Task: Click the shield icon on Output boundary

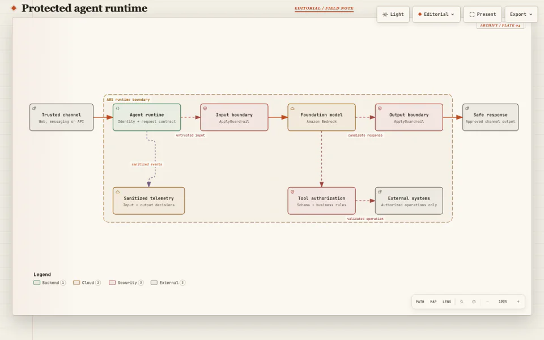Action: pos(380,108)
